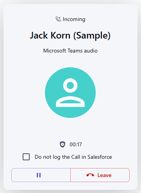Click the purple pause bars icon
Image resolution: width=141 pixels, height=193 pixels.
pos(39,175)
